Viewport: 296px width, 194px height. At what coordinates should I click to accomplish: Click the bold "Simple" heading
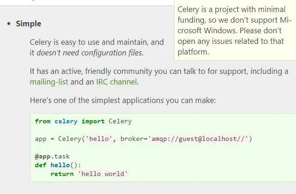[x=29, y=24]
